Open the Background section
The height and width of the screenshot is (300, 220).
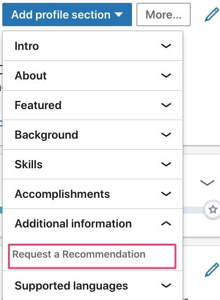click(x=93, y=135)
